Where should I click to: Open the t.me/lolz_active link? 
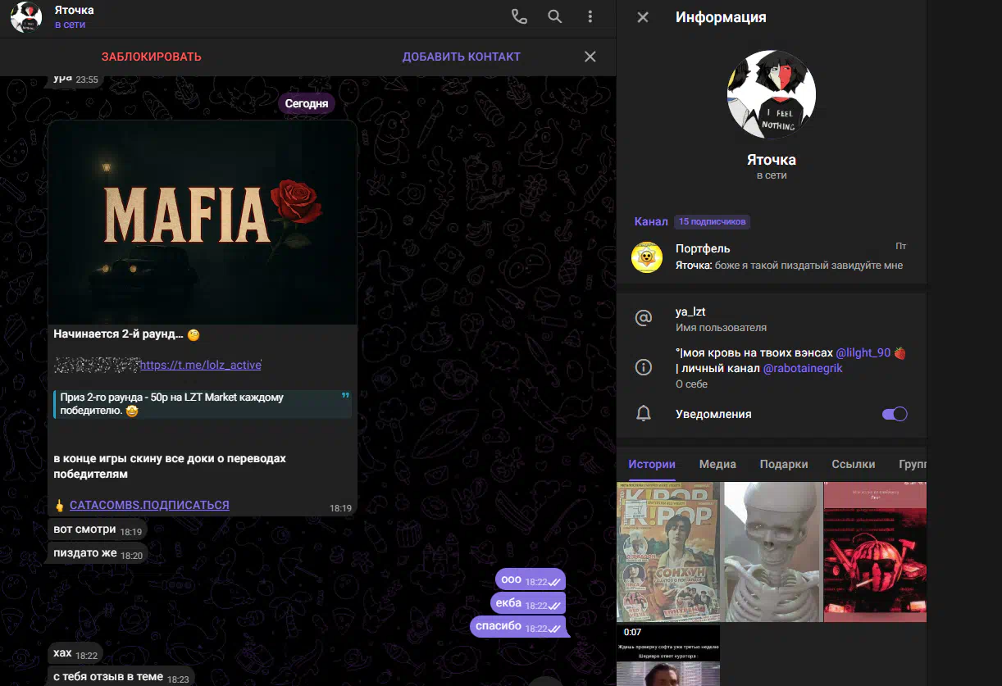(200, 365)
